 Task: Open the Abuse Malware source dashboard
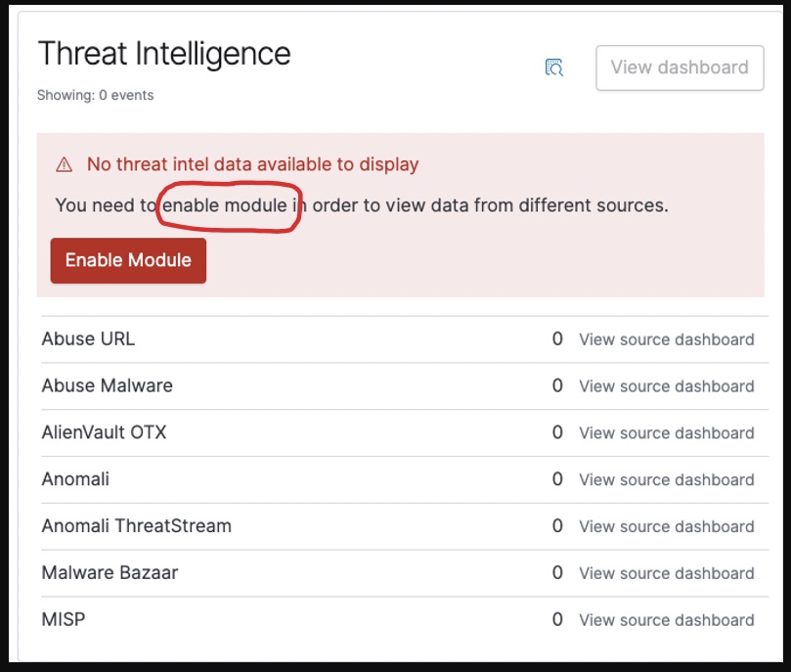(667, 385)
